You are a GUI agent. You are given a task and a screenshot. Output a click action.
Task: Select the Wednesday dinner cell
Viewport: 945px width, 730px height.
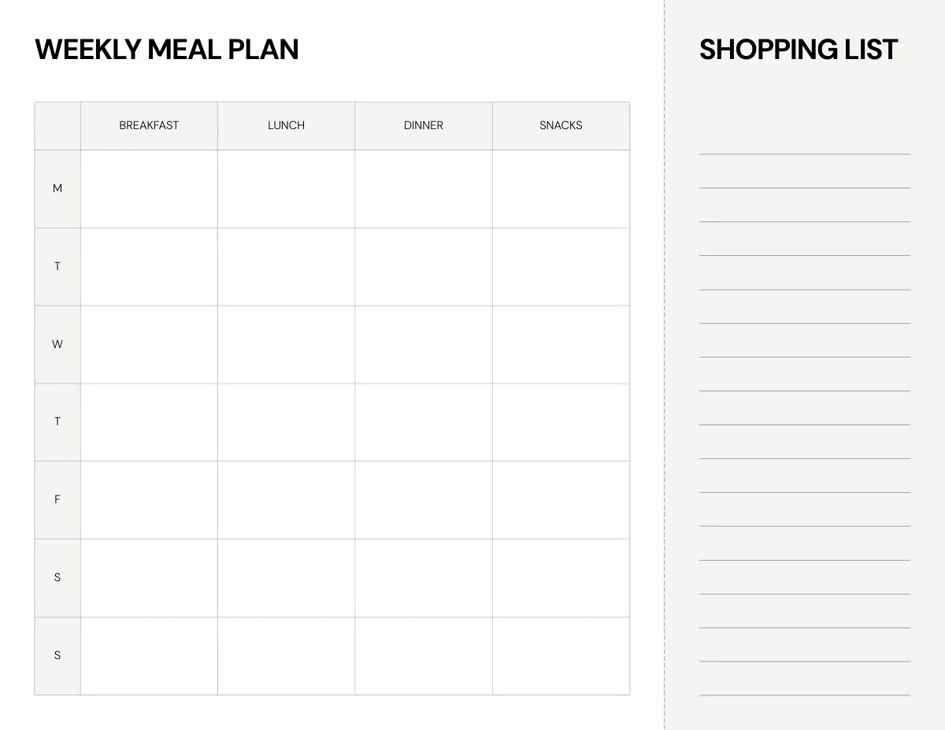424,344
